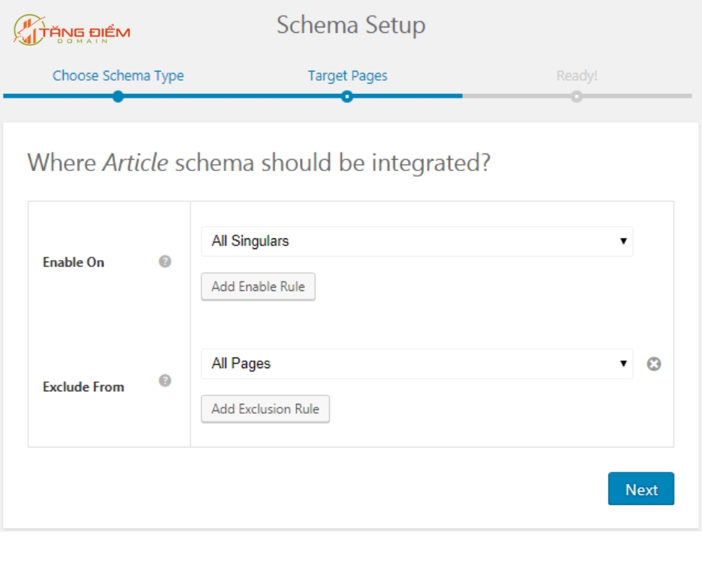The width and height of the screenshot is (702, 561).
Task: Click the Add Exclusion Rule button
Action: click(x=265, y=409)
